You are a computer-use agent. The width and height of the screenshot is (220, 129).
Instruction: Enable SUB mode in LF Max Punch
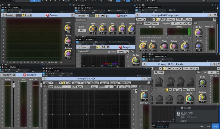point(175,90)
